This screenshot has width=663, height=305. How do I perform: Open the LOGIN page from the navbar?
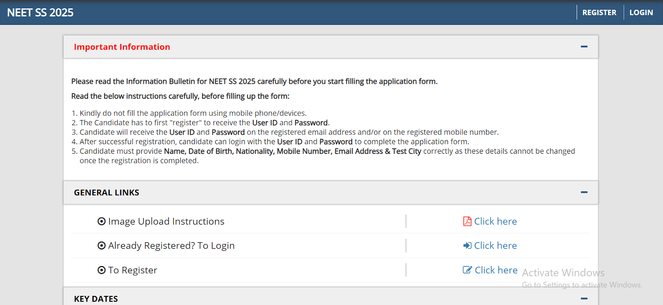tap(641, 12)
